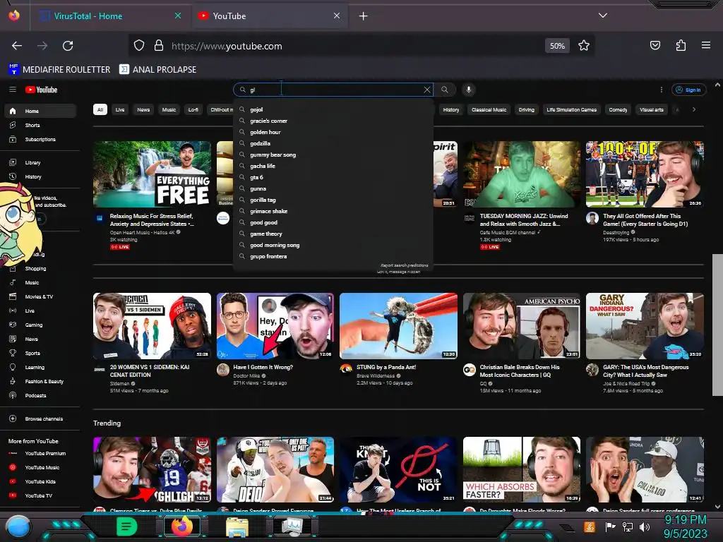Bookmark this page with star icon
Image resolution: width=723 pixels, height=542 pixels.
point(584,46)
